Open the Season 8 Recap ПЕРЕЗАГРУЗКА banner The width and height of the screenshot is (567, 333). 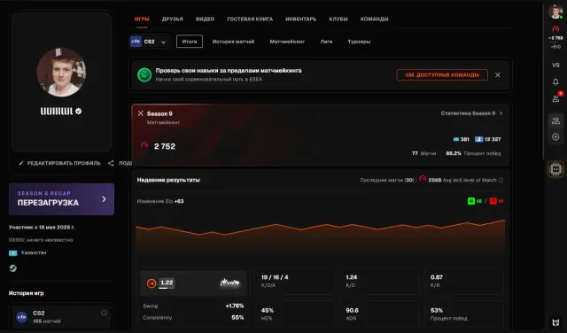tap(61, 199)
